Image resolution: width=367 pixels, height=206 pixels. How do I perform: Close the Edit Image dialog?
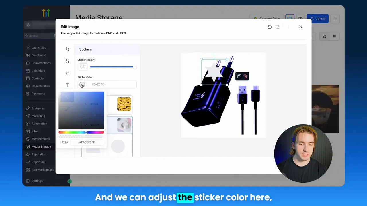[x=300, y=27]
